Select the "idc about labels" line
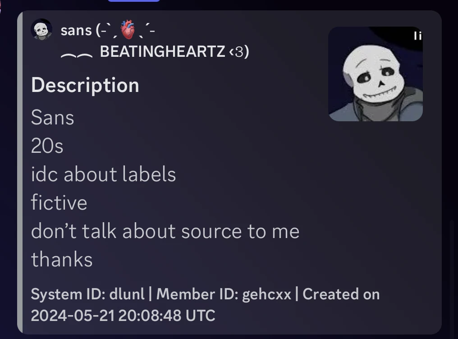Viewport: 458px width, 339px height. [103, 174]
